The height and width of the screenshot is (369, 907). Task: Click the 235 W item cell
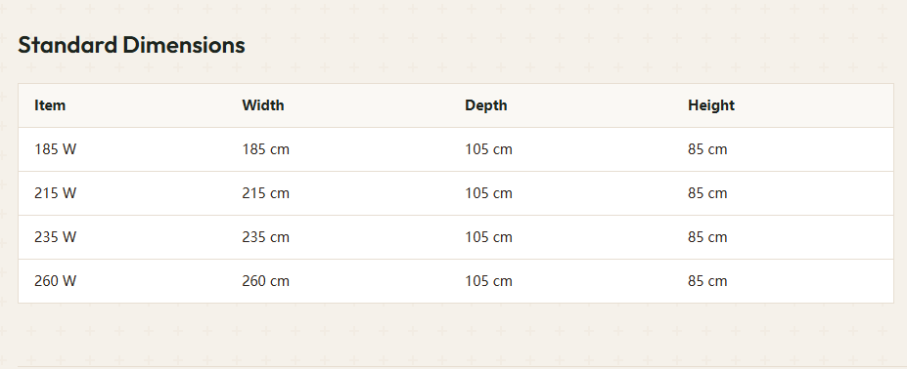tap(55, 237)
